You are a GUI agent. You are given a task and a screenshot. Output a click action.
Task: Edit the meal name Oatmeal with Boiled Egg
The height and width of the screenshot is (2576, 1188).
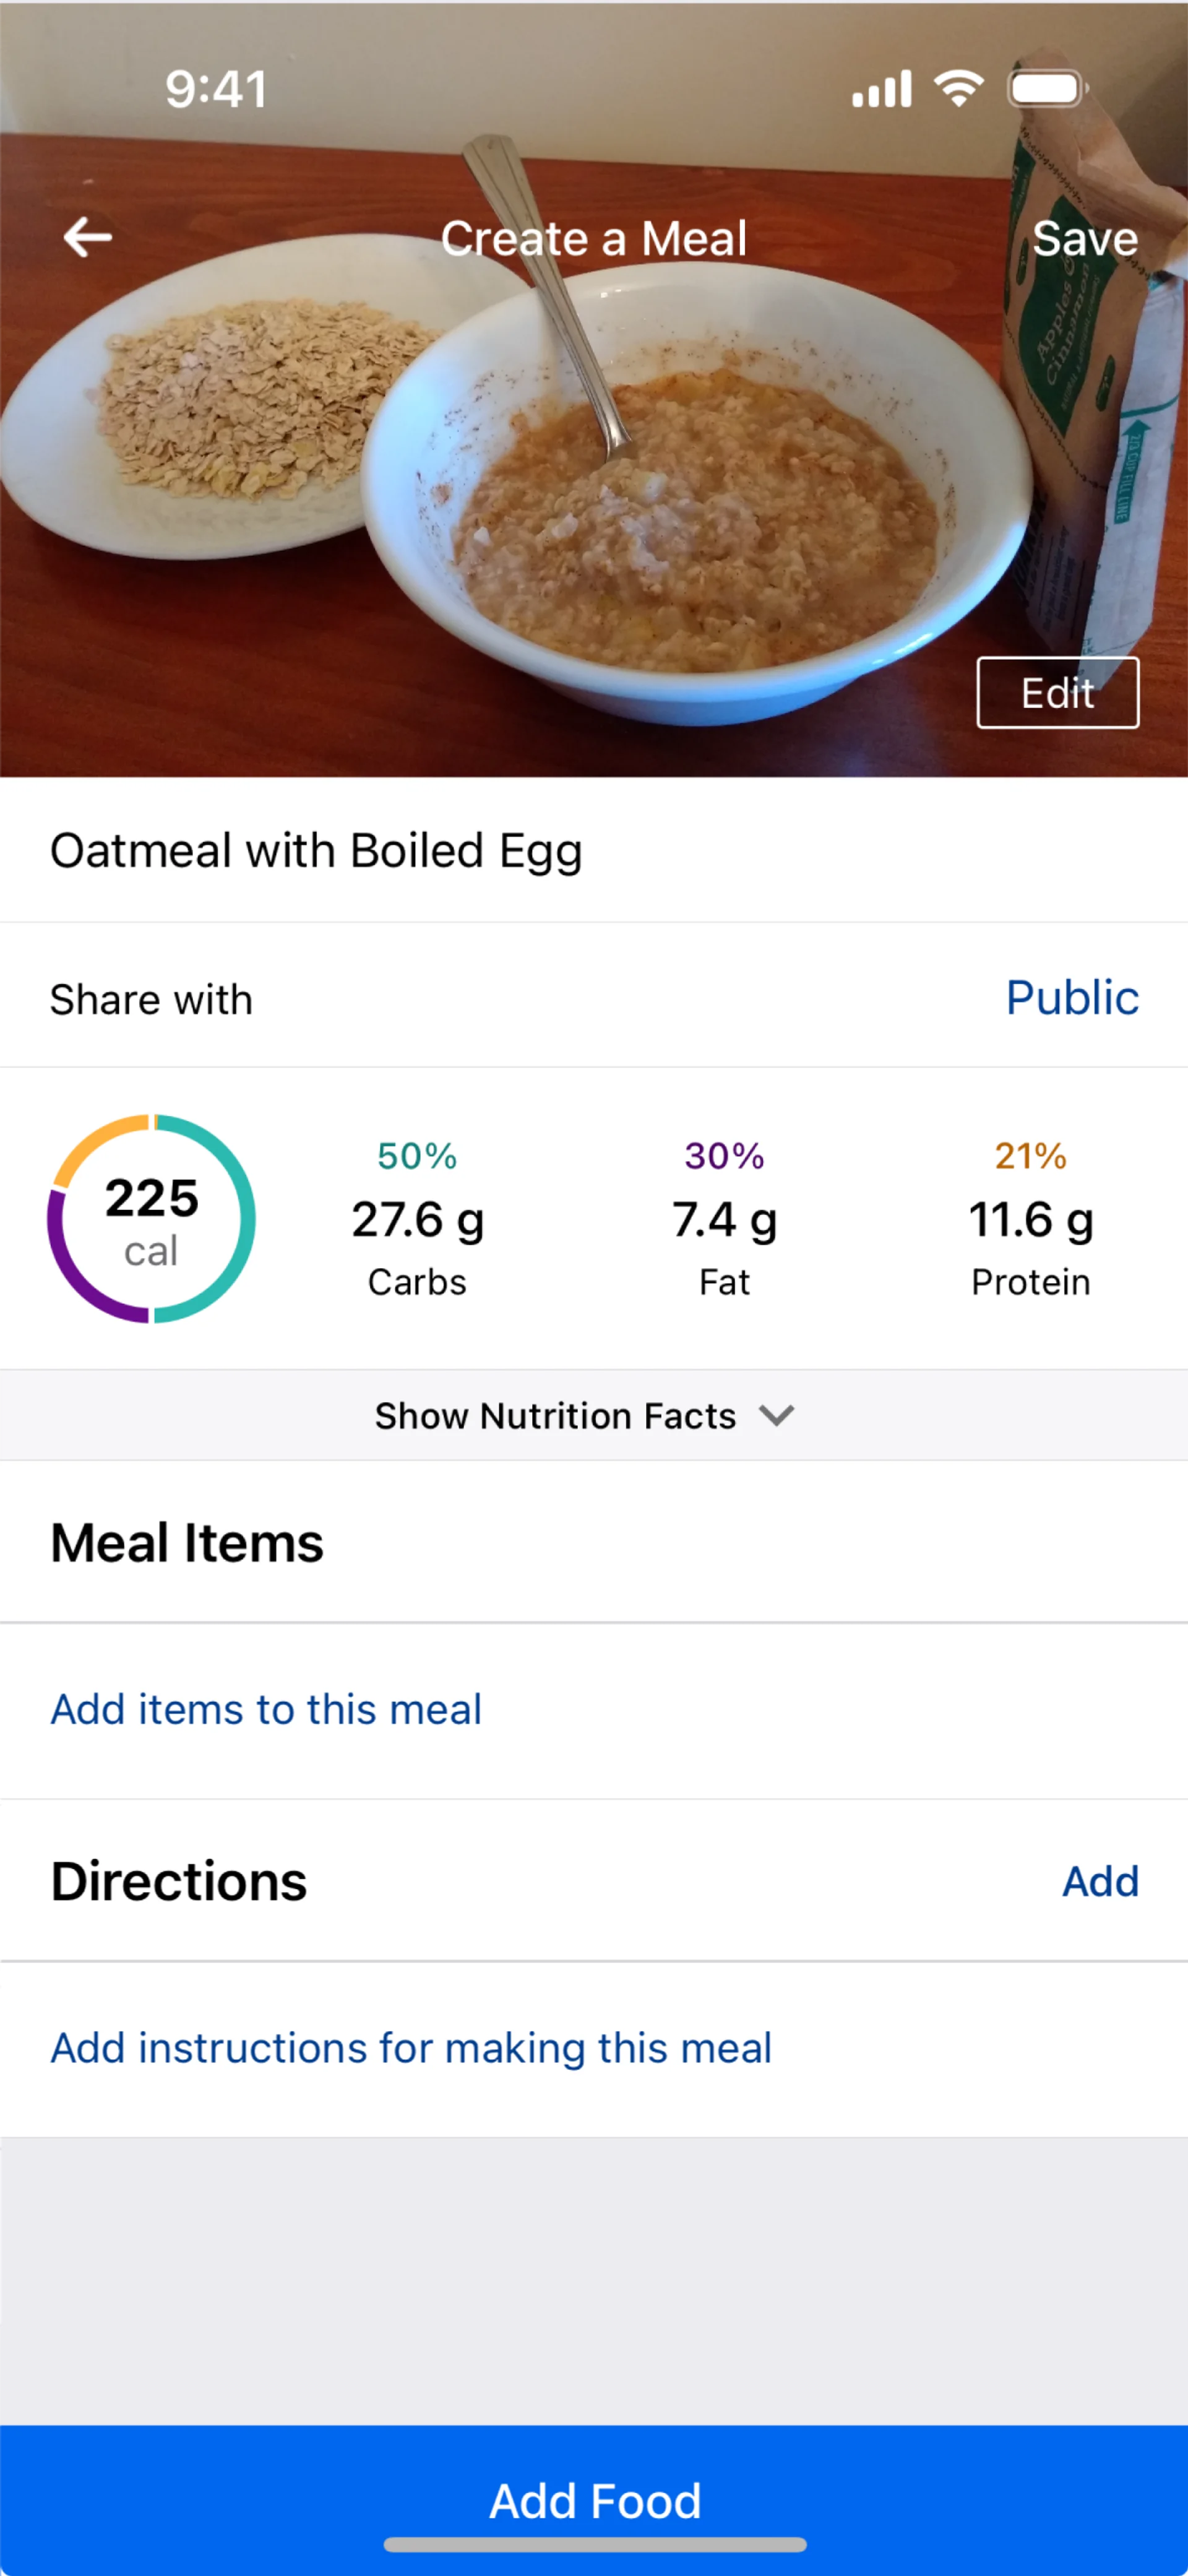pyautogui.click(x=316, y=851)
